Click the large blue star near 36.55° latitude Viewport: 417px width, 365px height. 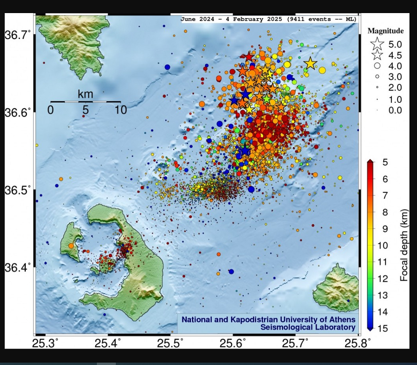tap(244, 150)
